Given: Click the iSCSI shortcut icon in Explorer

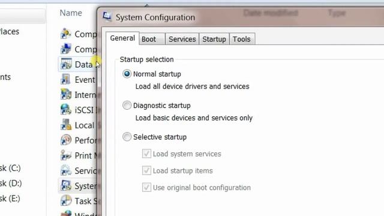Looking at the screenshot, I should pos(66,110).
